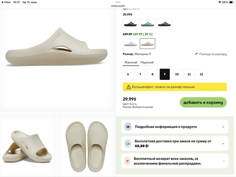
Task: Expand product details section
Action: tap(223, 127)
